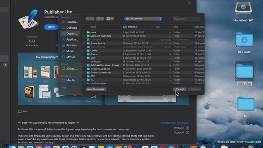The image size is (263, 148).
Task: Click the update badge in App Store sidebar
Action: [x=5, y=65]
